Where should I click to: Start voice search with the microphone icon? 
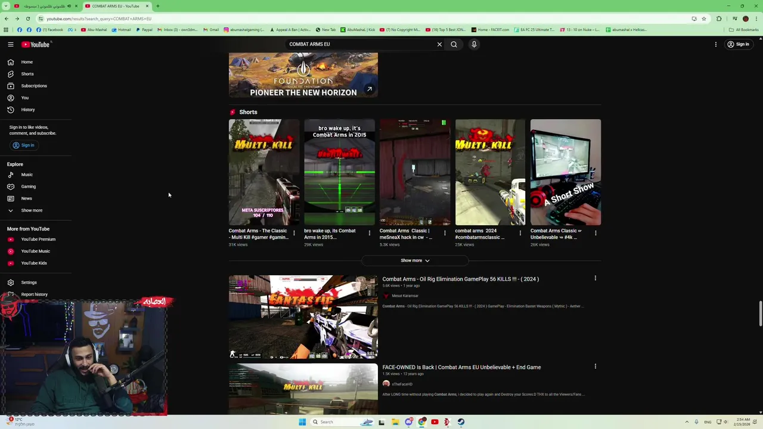pyautogui.click(x=474, y=44)
